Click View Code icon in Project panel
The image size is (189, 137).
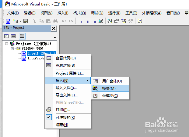pyautogui.click(x=6, y=36)
